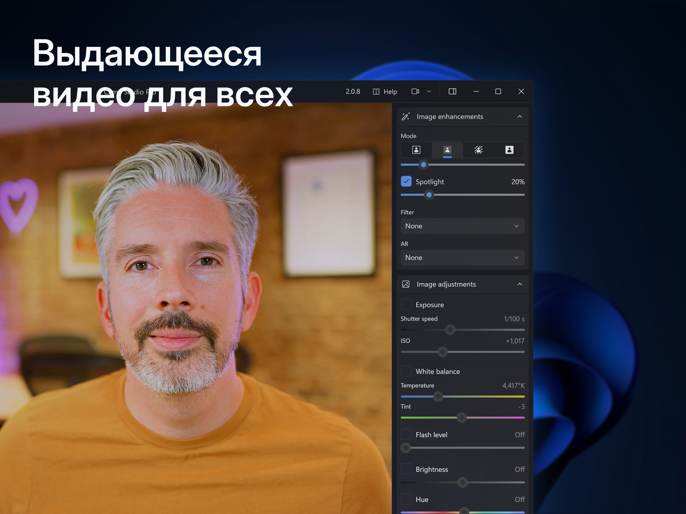Image resolution: width=686 pixels, height=514 pixels.
Task: Enable the Flash level adjustment toggle
Action: [x=405, y=435]
